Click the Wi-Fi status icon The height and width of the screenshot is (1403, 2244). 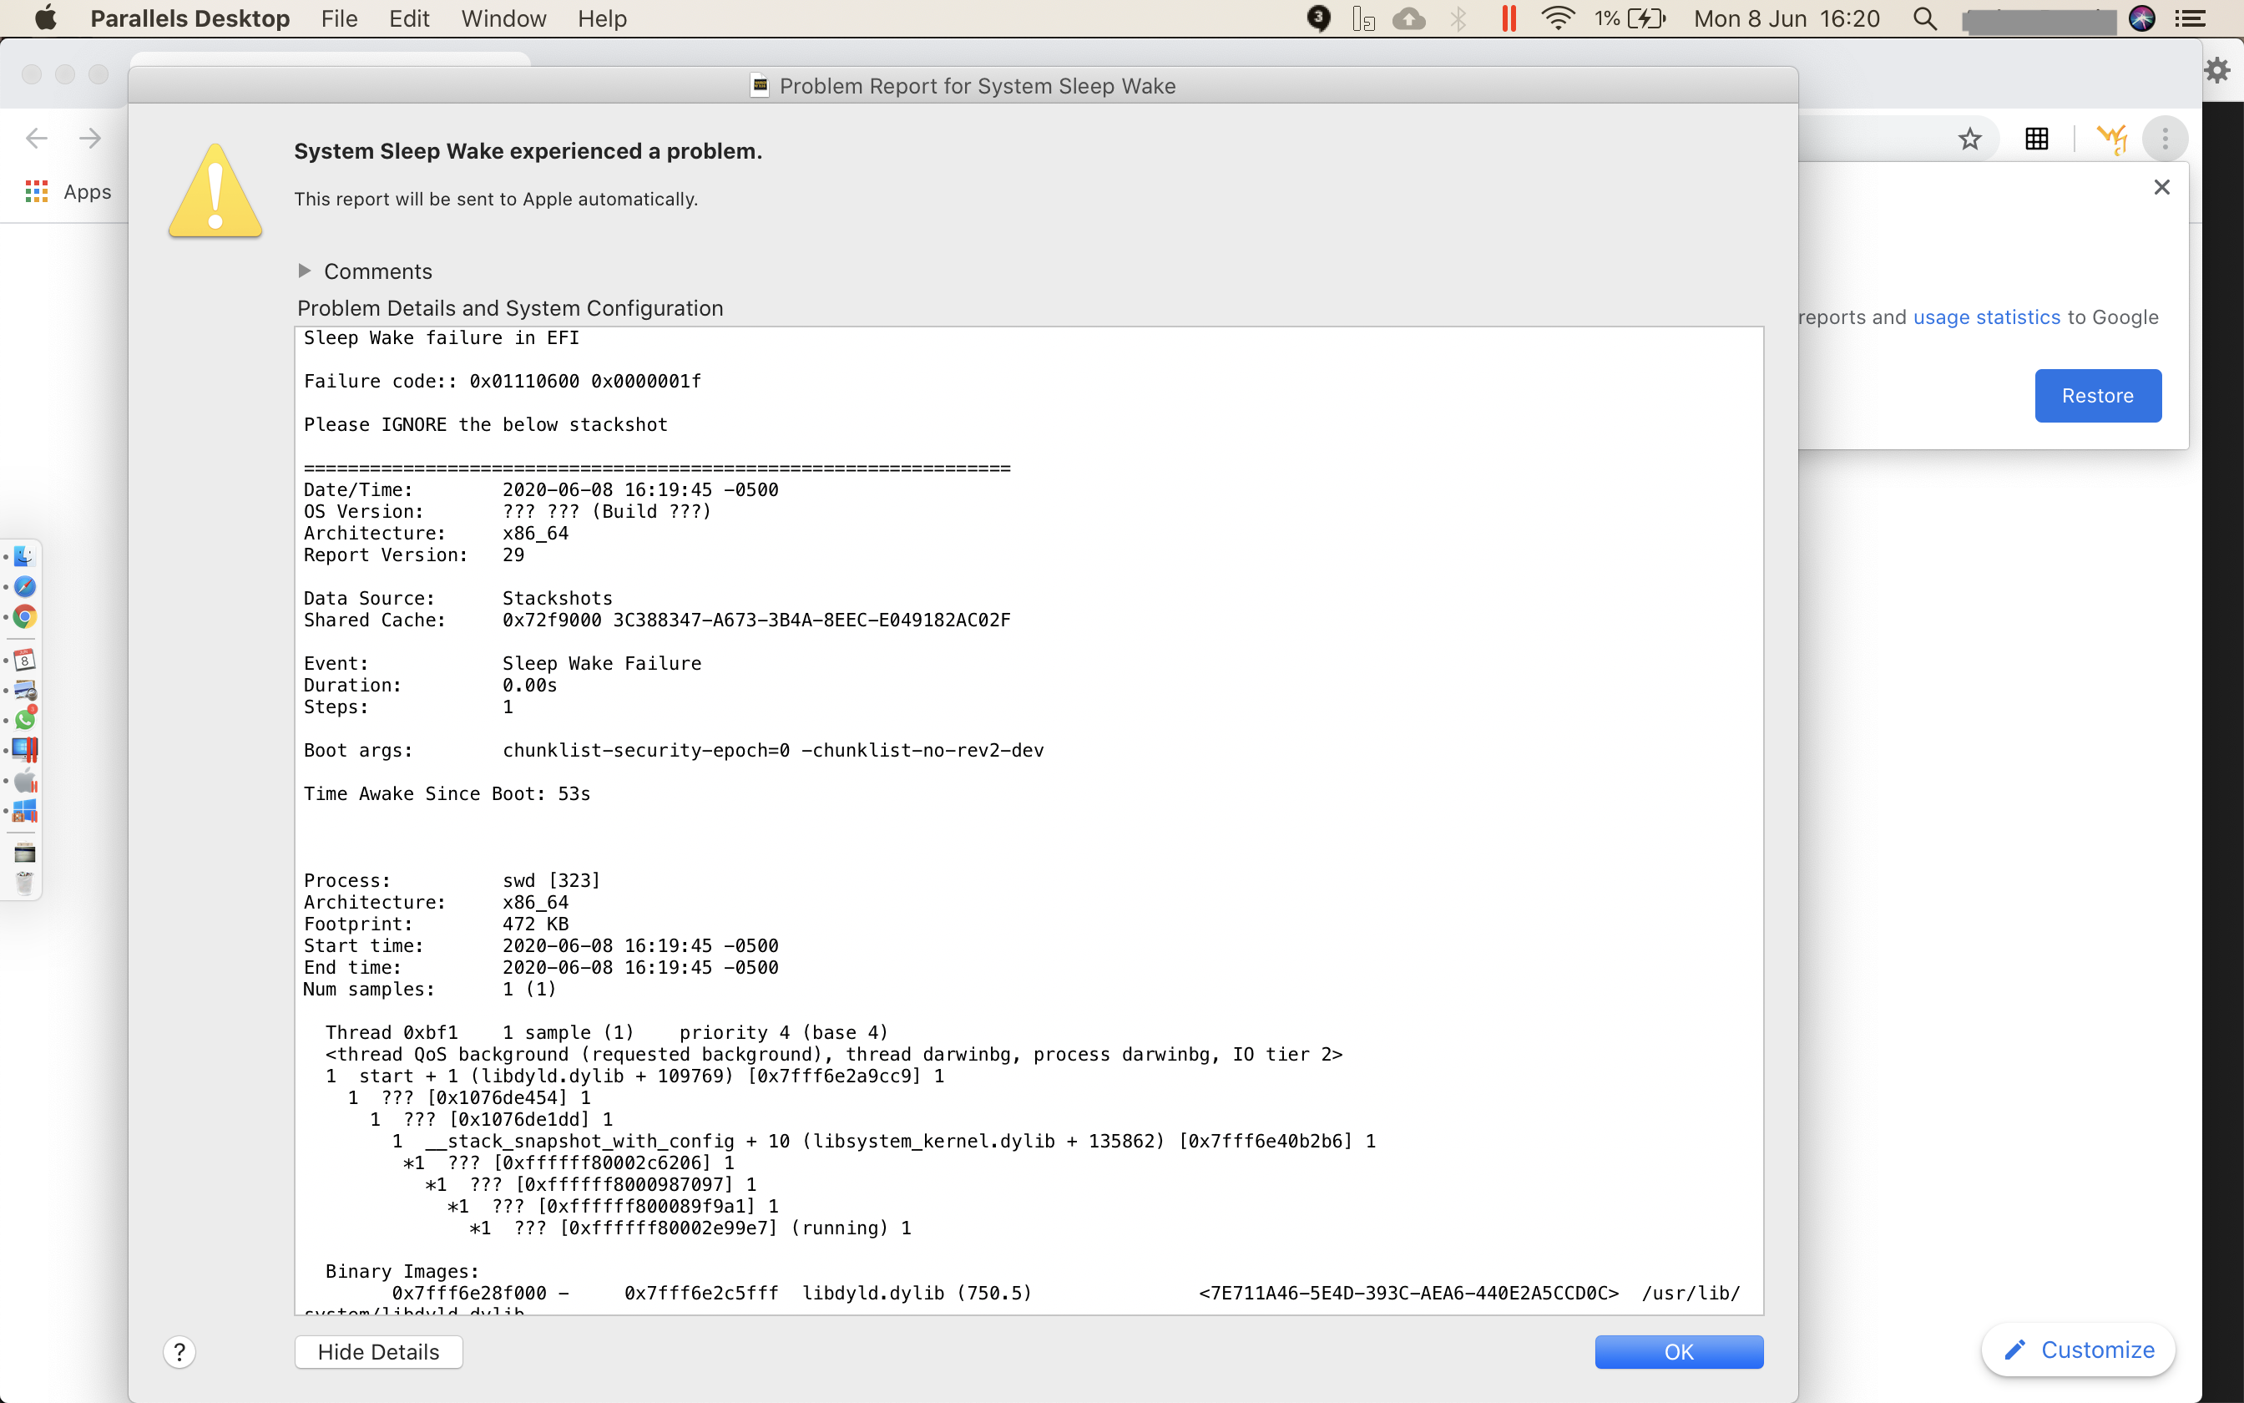[x=1557, y=18]
